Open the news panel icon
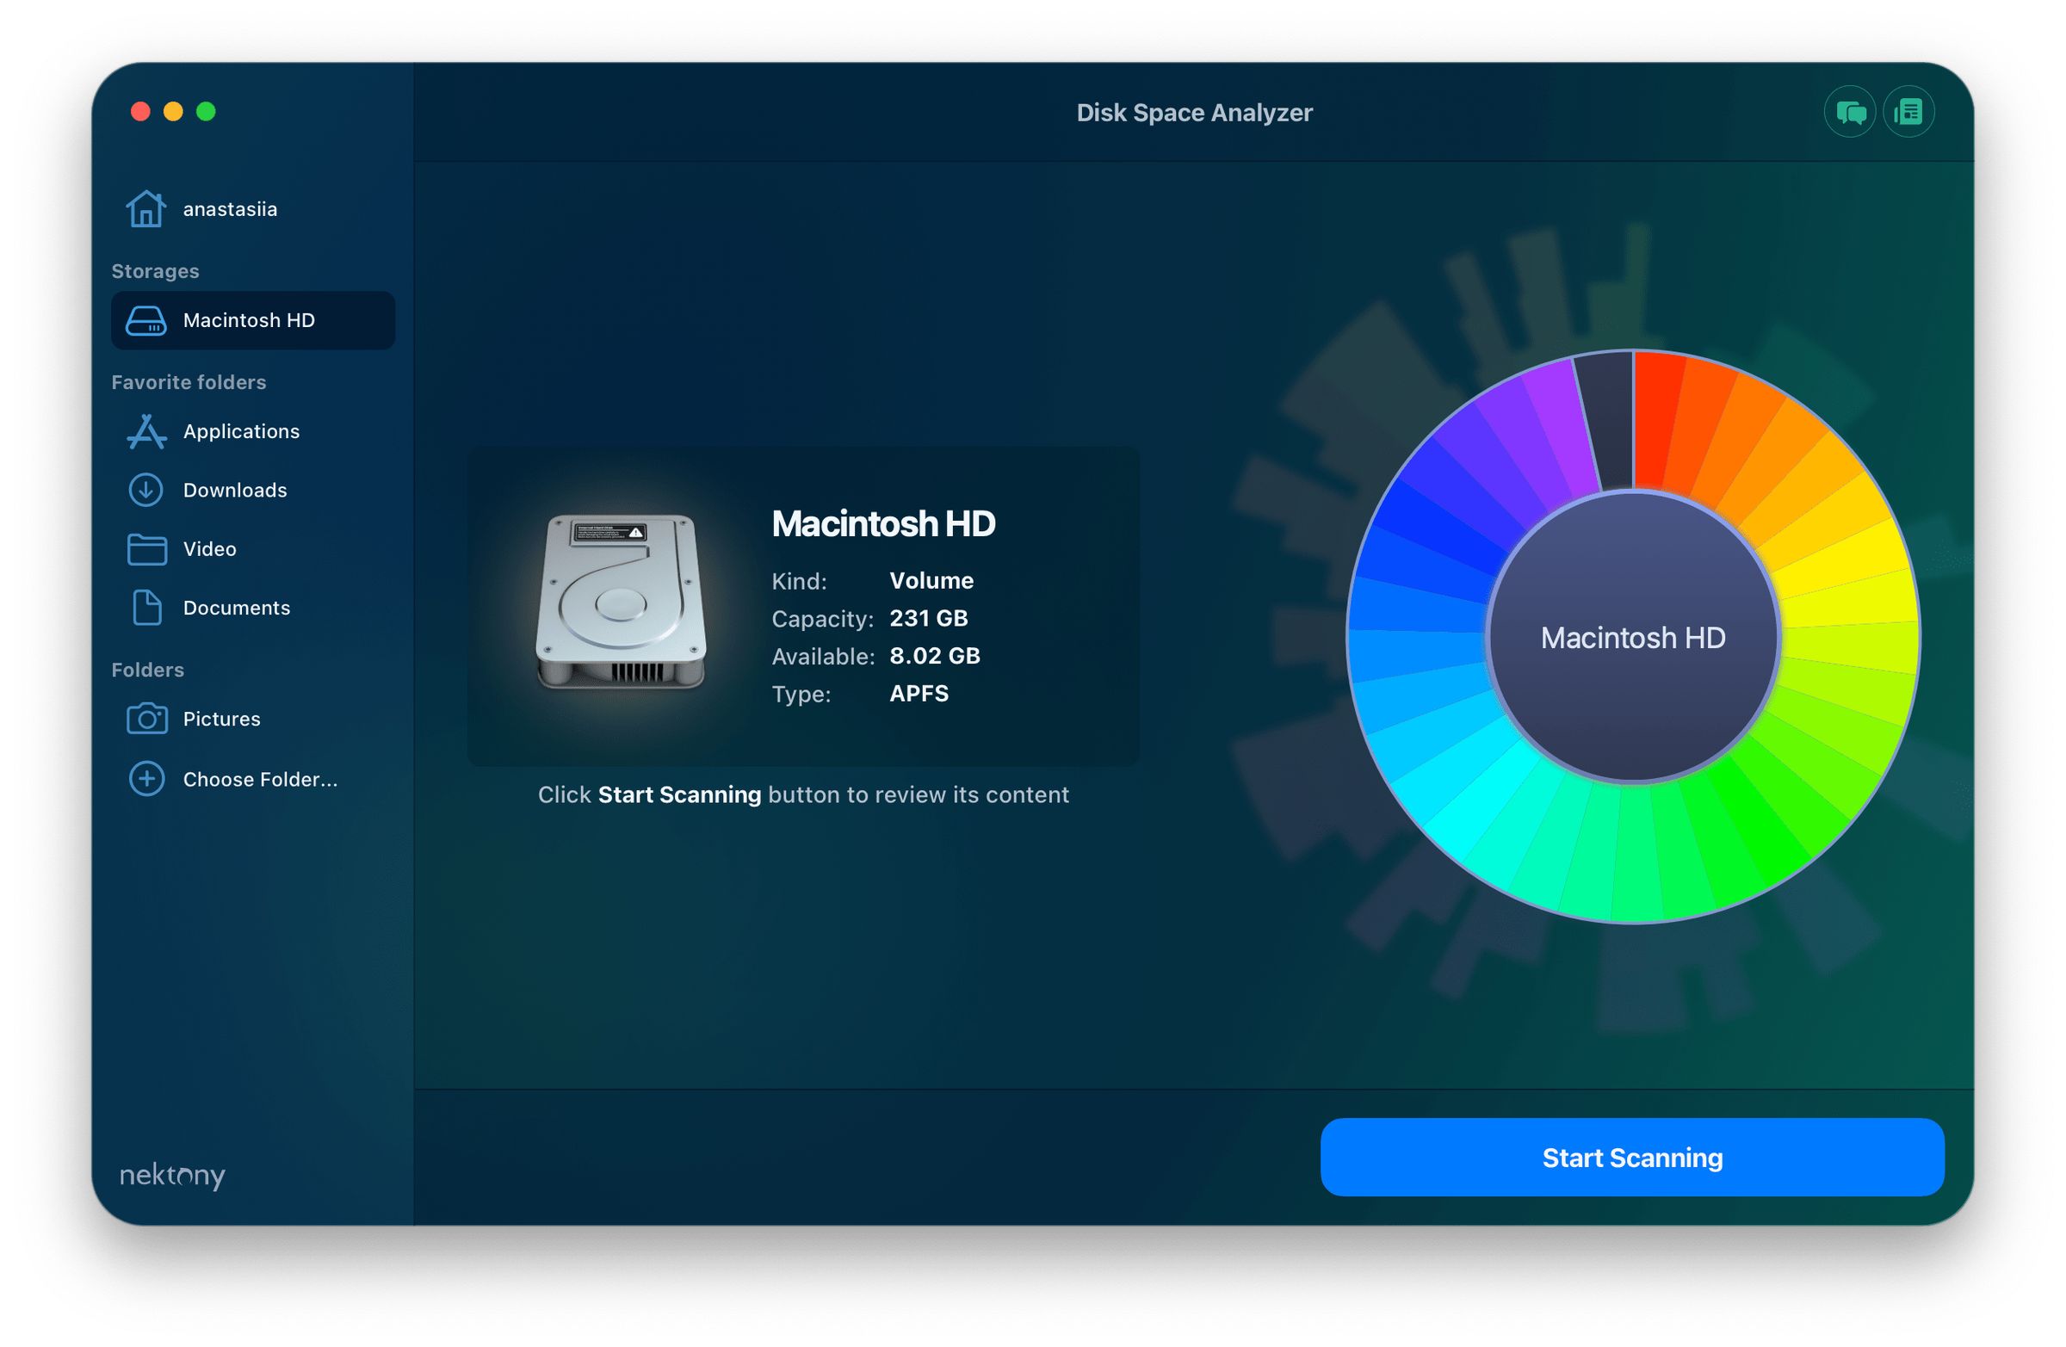The width and height of the screenshot is (2066, 1347). click(1908, 111)
